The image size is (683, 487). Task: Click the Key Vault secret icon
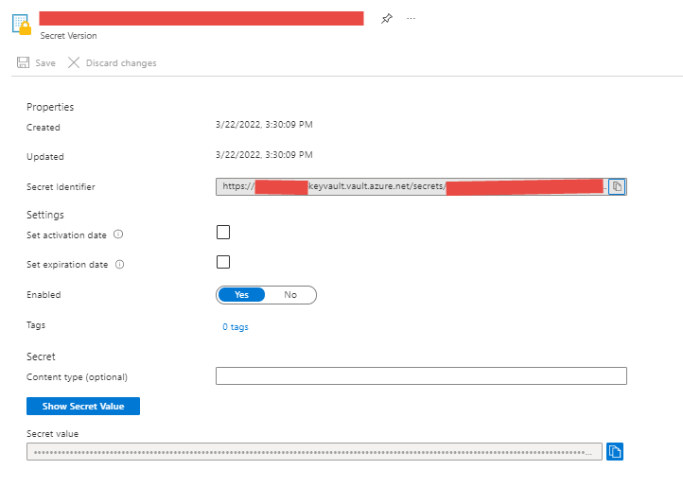pyautogui.click(x=21, y=25)
